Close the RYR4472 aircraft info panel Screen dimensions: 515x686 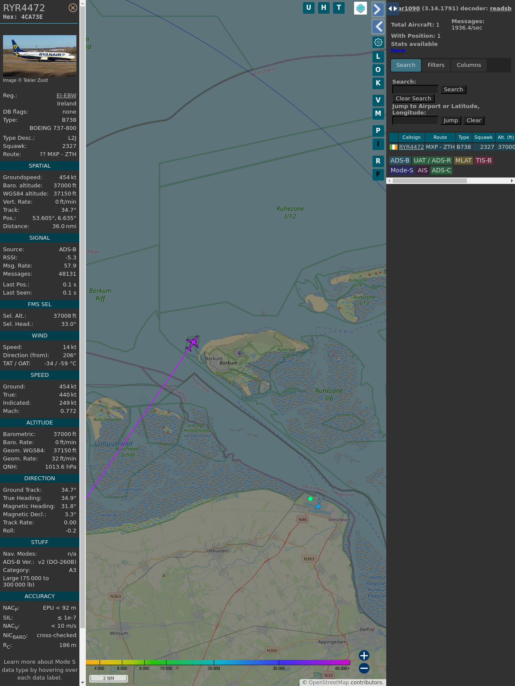(73, 8)
